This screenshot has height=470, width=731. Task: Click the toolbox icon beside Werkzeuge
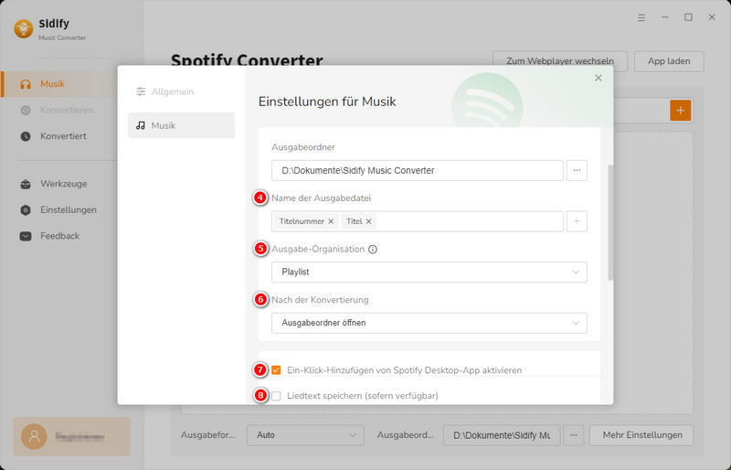click(x=26, y=184)
